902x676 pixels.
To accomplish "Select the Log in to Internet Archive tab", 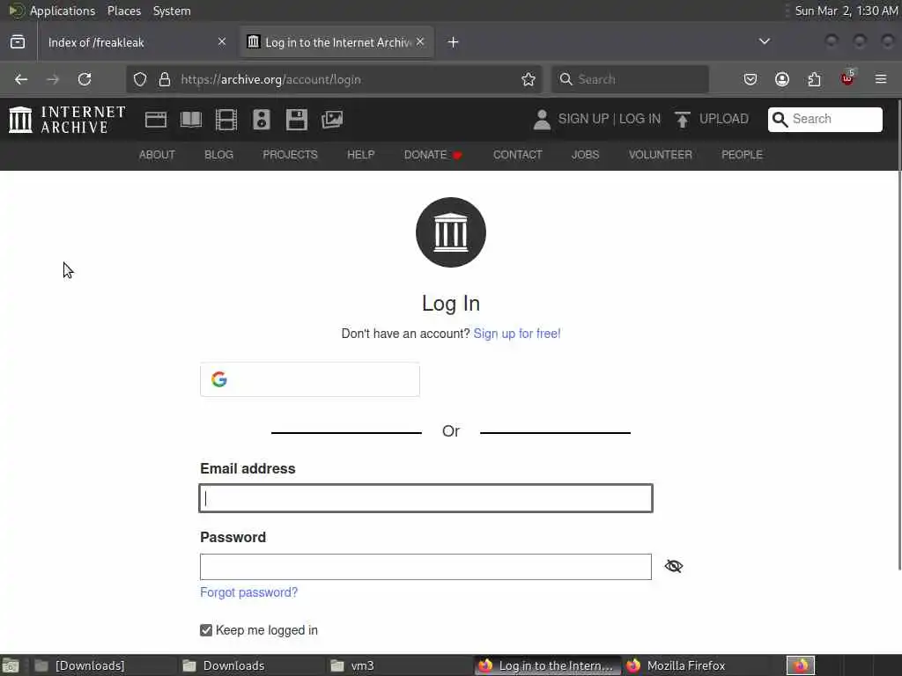I will [x=337, y=42].
